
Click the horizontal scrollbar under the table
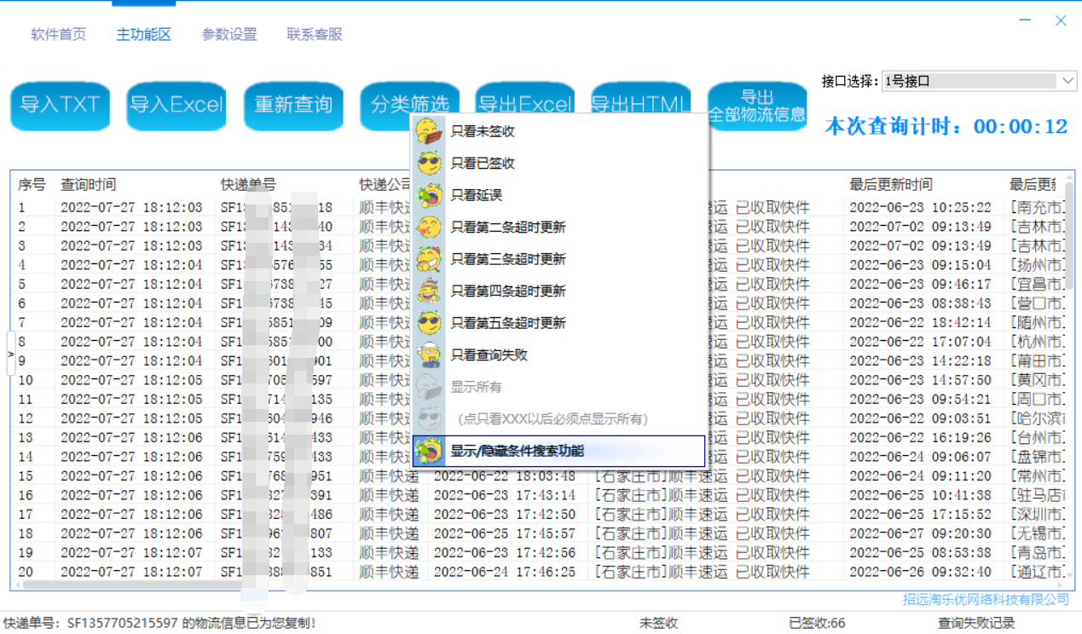tap(128, 585)
